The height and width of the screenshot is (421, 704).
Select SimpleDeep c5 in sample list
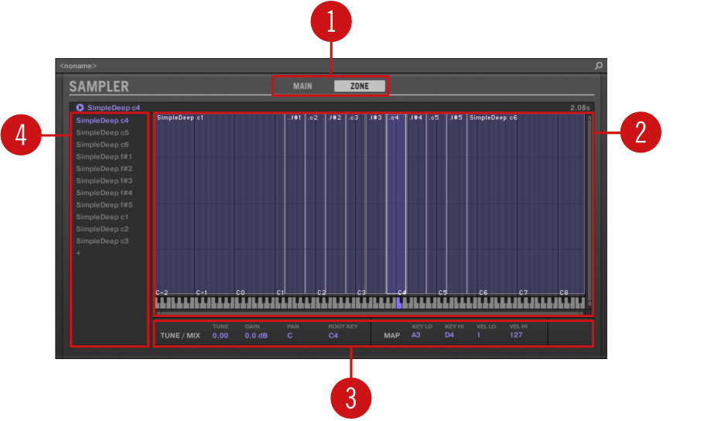(x=102, y=132)
